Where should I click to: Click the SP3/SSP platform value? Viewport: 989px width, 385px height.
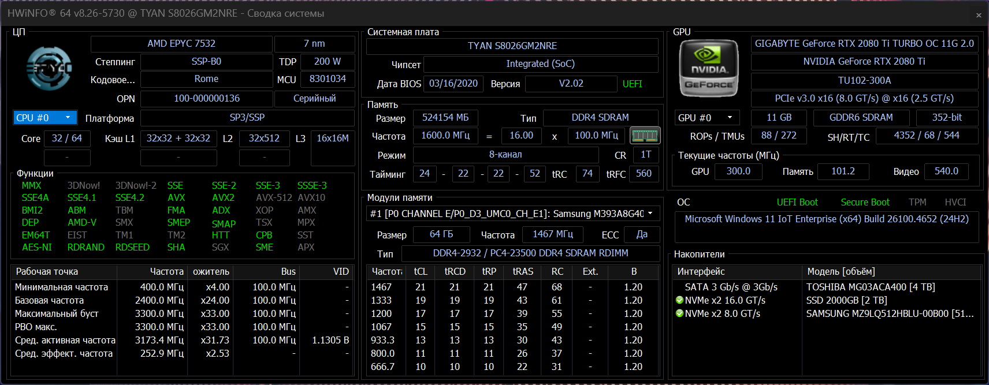pyautogui.click(x=247, y=118)
